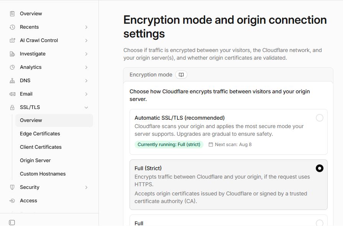The image size is (343, 226).
Task: Click the Overview clipboard icon in sidebar
Action: coord(12,13)
